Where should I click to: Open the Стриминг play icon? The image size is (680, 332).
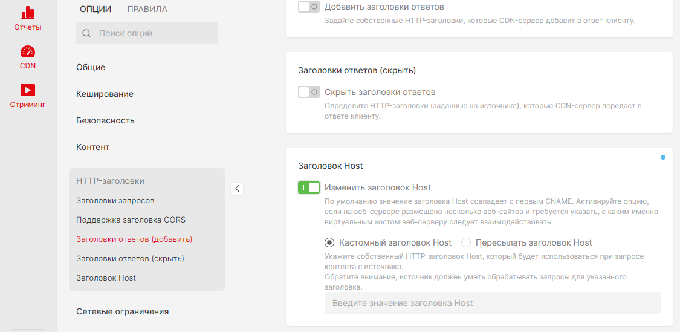(28, 90)
